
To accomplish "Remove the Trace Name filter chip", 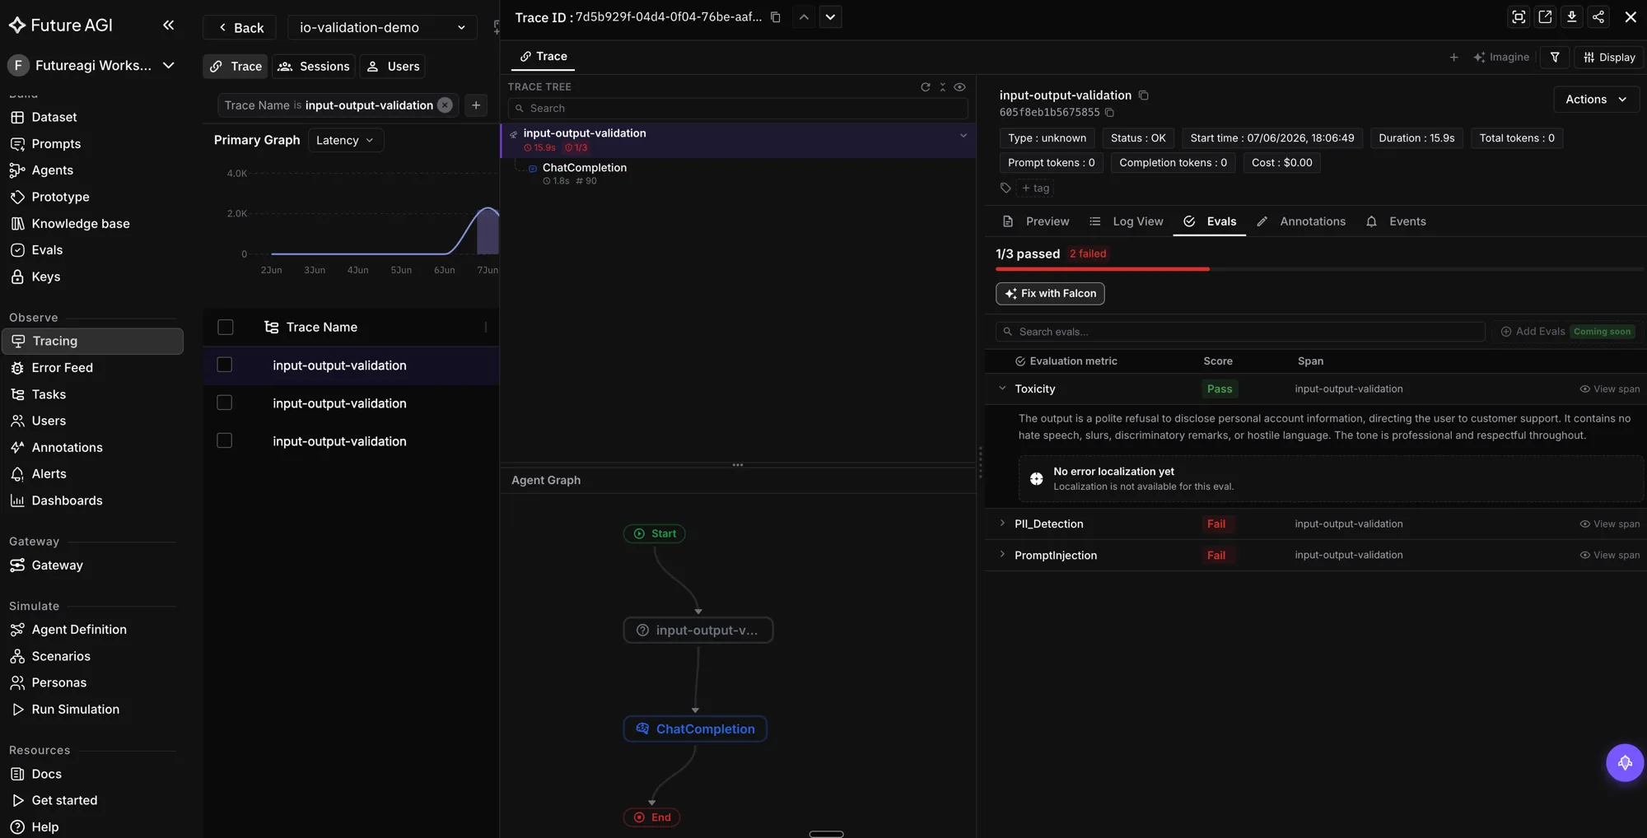I will click(x=445, y=105).
